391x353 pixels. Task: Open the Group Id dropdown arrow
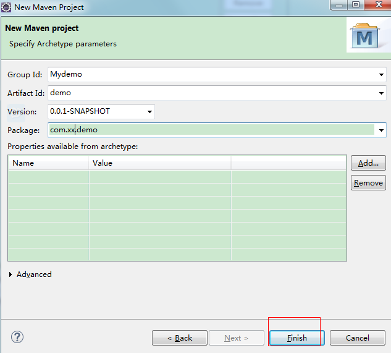tap(381, 74)
